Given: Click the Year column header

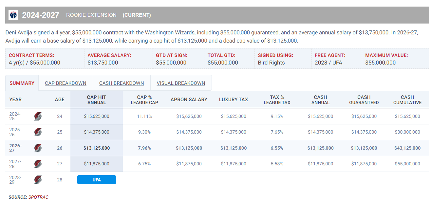Looking at the screenshot, I should tap(15, 100).
